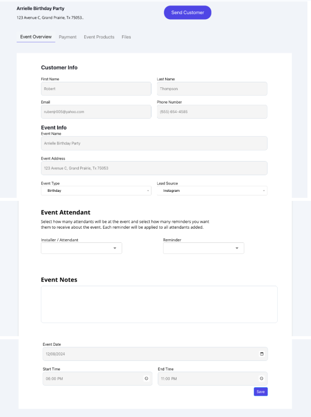Expand the Event Type dropdown
This screenshot has width=311, height=417.
[96, 191]
